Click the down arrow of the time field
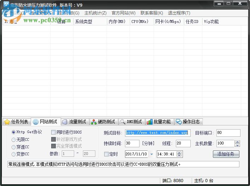 [x=179, y=155]
